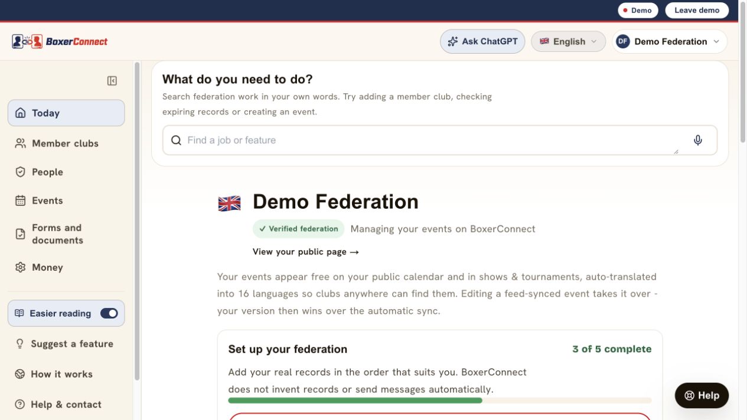The width and height of the screenshot is (747, 420).
Task: Click the magnifier search icon
Action: click(x=176, y=140)
